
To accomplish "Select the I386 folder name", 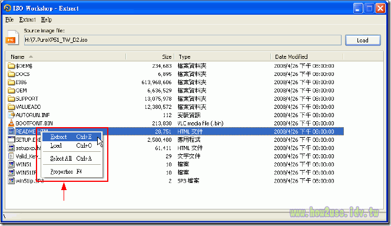I will [x=21, y=82].
